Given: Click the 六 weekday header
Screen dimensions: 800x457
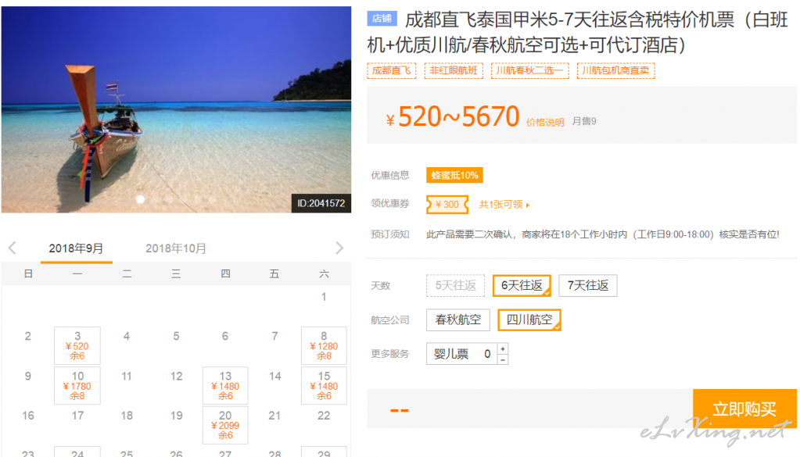Looking at the screenshot, I should tap(324, 274).
